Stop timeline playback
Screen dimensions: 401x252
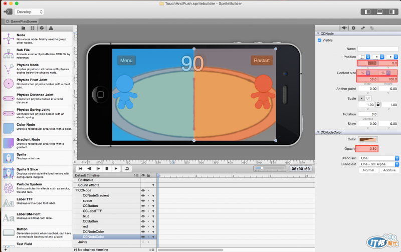107,169
